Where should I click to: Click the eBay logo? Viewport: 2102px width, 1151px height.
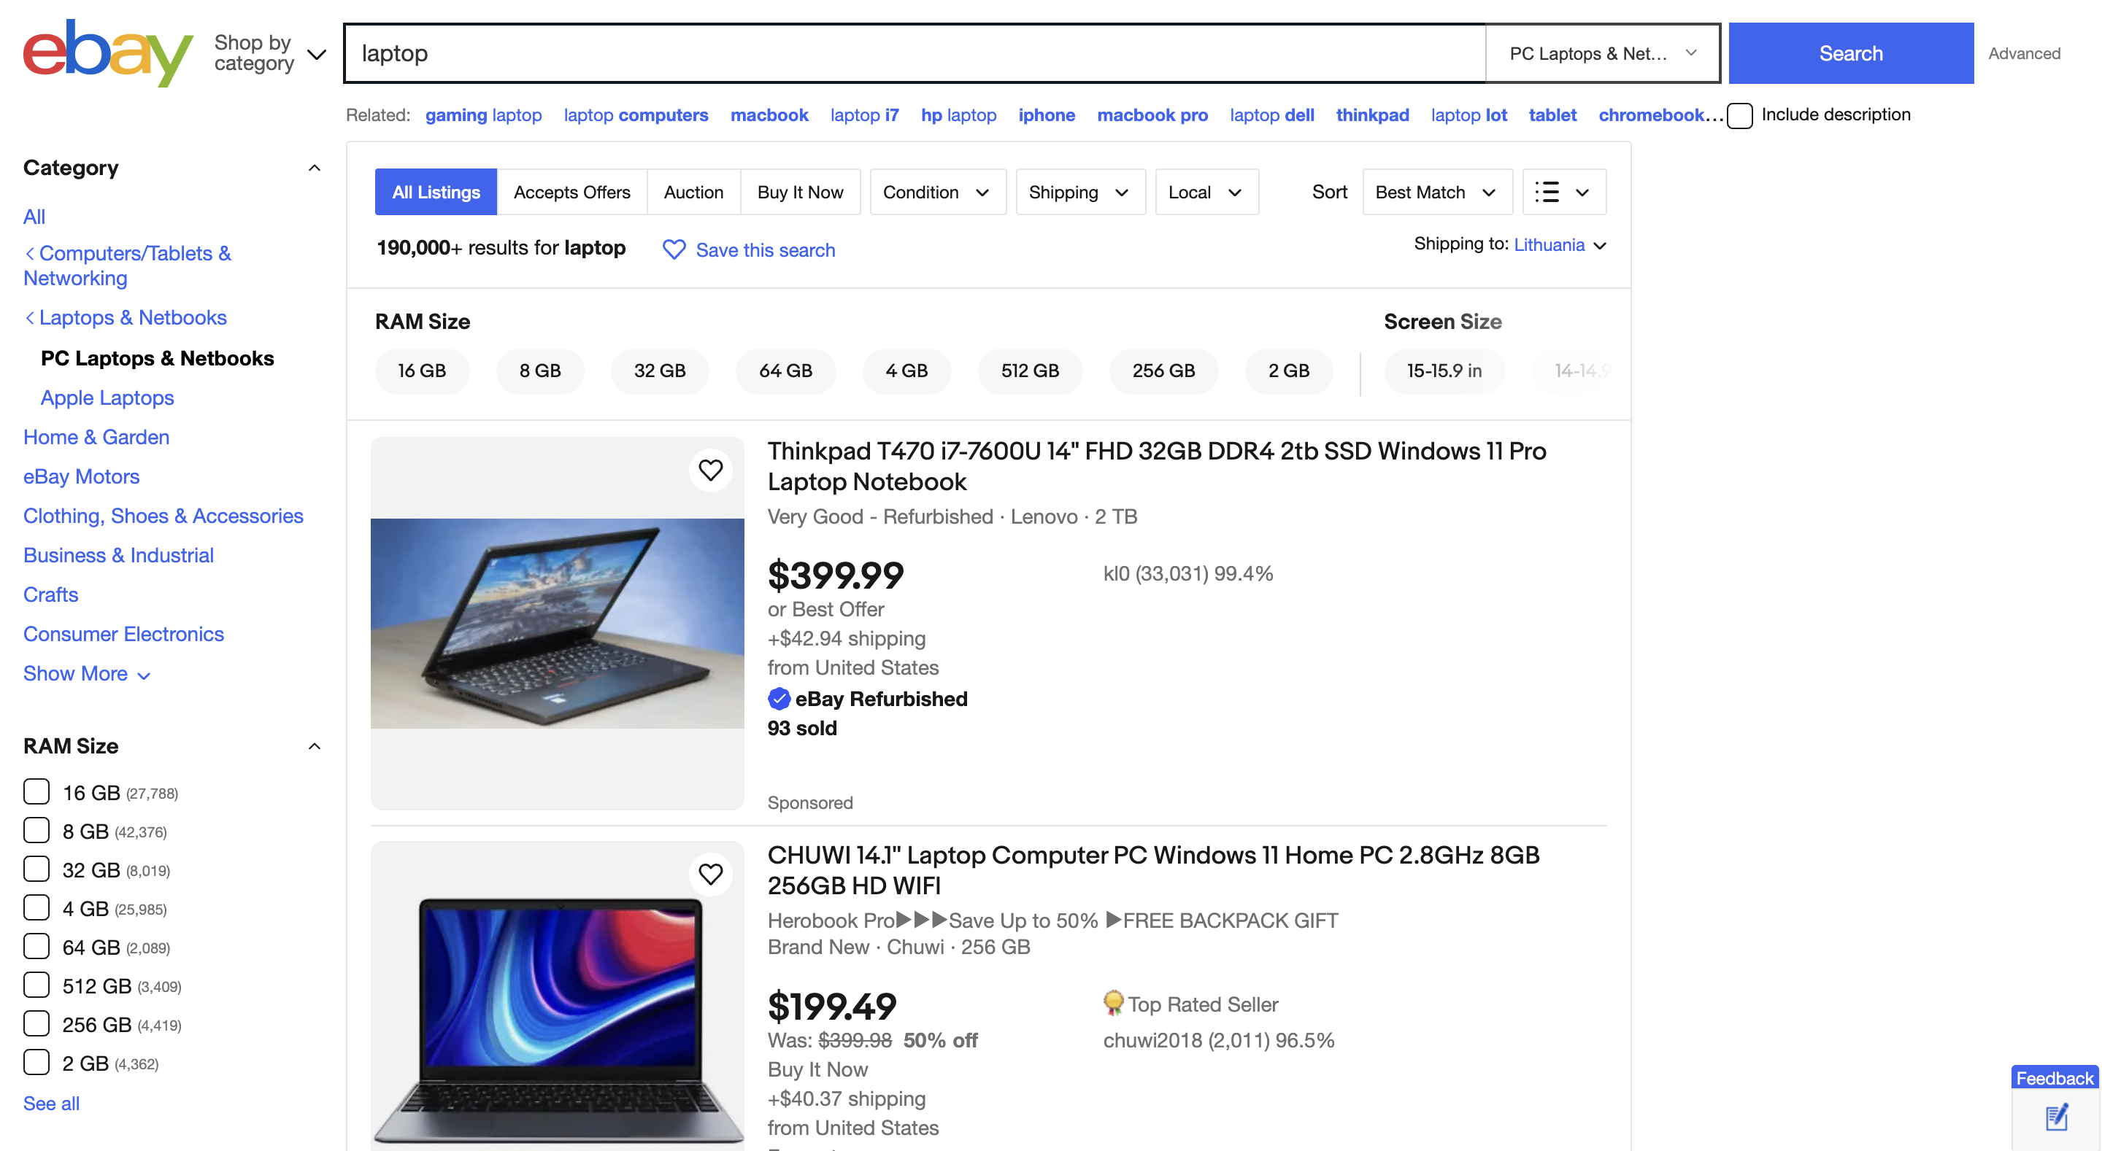coord(107,53)
